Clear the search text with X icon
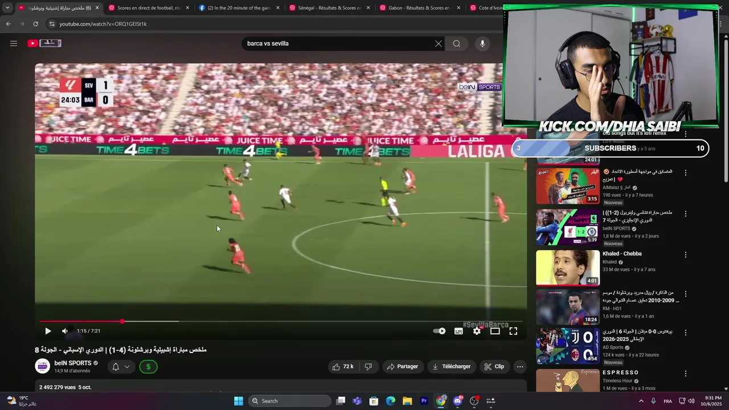Screen dimensions: 729x410 point(439,44)
